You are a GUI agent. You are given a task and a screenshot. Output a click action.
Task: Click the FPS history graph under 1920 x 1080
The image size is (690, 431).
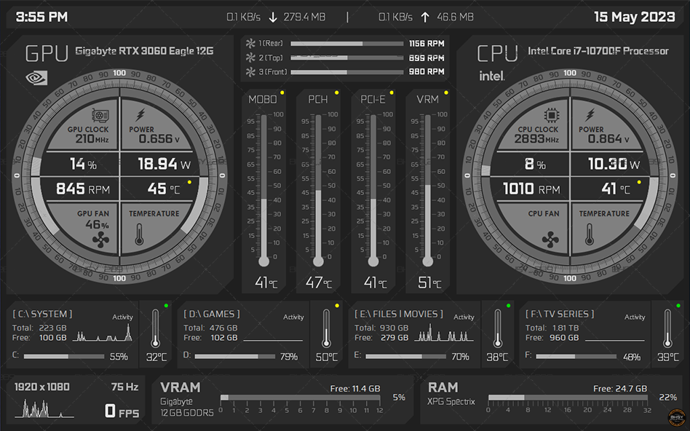(x=44, y=408)
